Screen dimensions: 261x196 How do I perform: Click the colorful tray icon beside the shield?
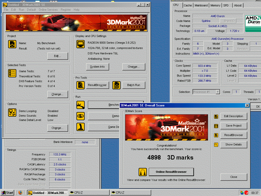pos(242,193)
